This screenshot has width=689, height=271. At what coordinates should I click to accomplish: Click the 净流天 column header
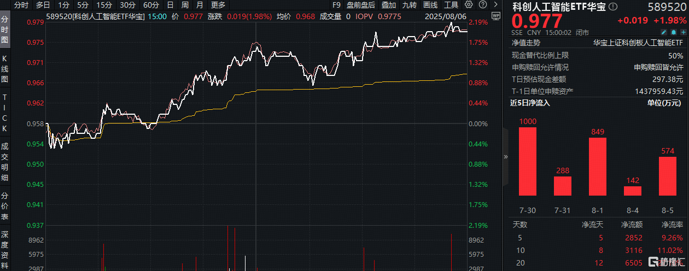point(591,225)
